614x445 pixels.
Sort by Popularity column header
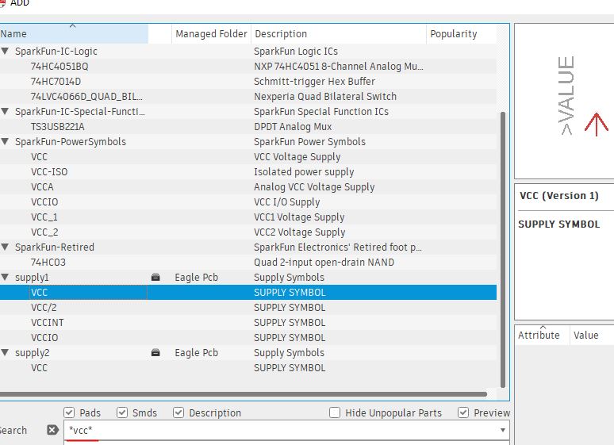(461, 34)
